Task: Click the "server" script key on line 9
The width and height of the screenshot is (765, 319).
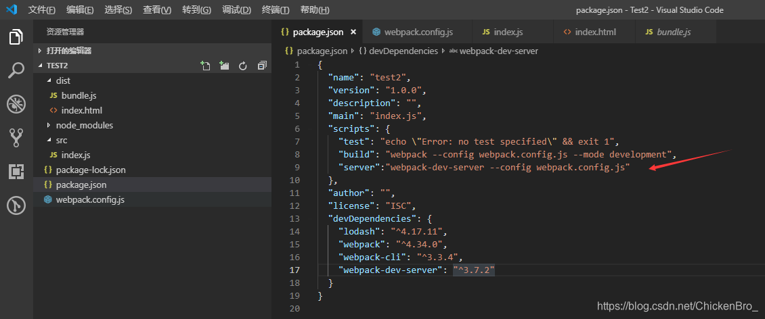Action: 359,167
